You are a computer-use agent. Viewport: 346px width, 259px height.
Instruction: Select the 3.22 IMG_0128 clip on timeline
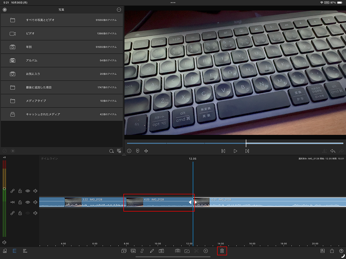tap(95, 202)
